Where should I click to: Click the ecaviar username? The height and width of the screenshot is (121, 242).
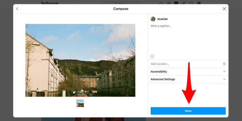[163, 19]
